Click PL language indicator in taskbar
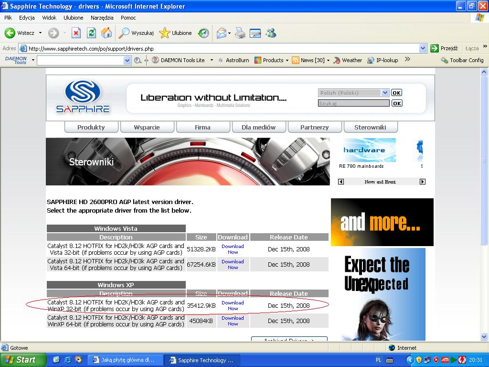This screenshot has width=489, height=367. 378,360
